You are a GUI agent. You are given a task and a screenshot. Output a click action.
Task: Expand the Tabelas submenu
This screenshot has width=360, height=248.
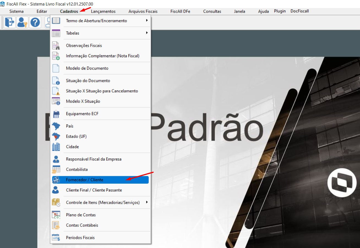click(100, 33)
